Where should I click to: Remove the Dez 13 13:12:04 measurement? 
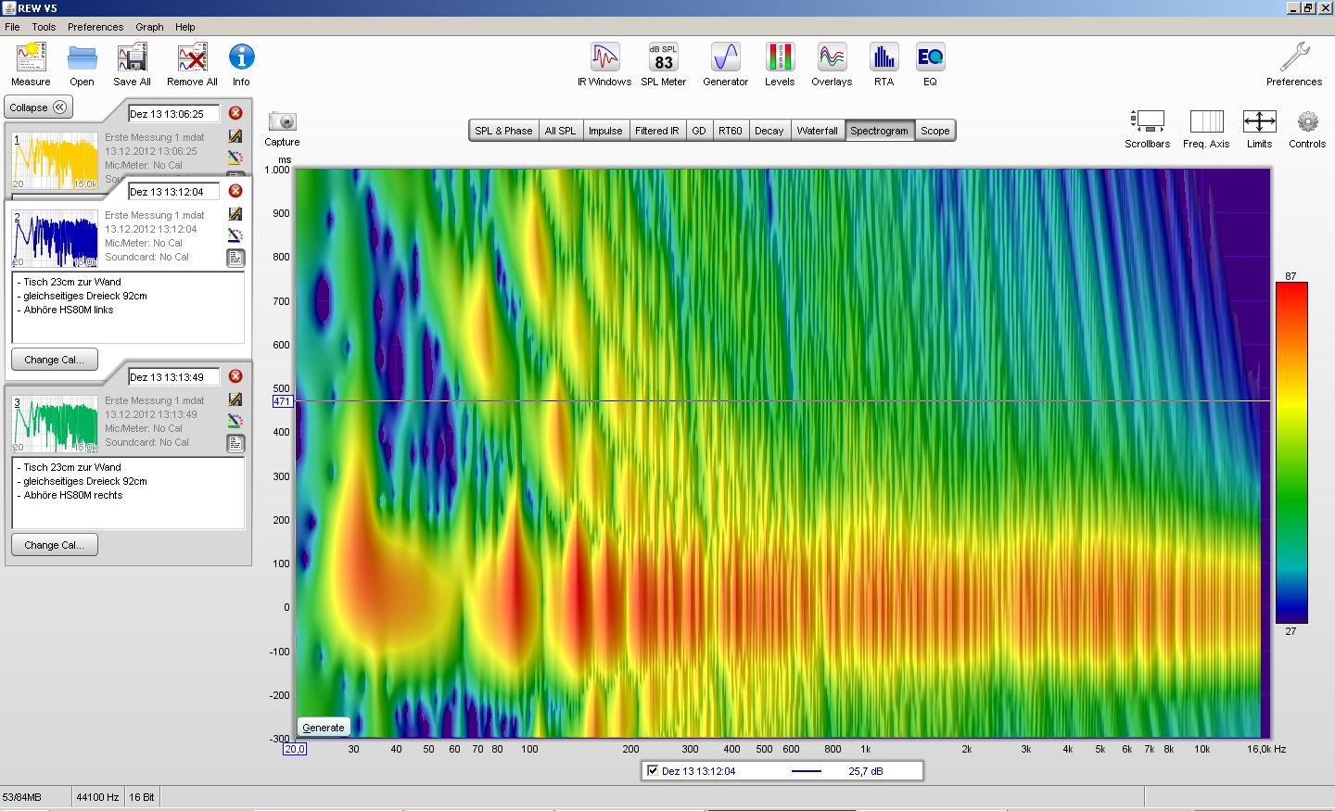coord(235,191)
